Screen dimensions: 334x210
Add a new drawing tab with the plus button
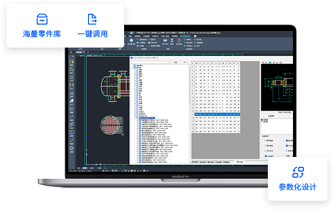tap(88, 52)
